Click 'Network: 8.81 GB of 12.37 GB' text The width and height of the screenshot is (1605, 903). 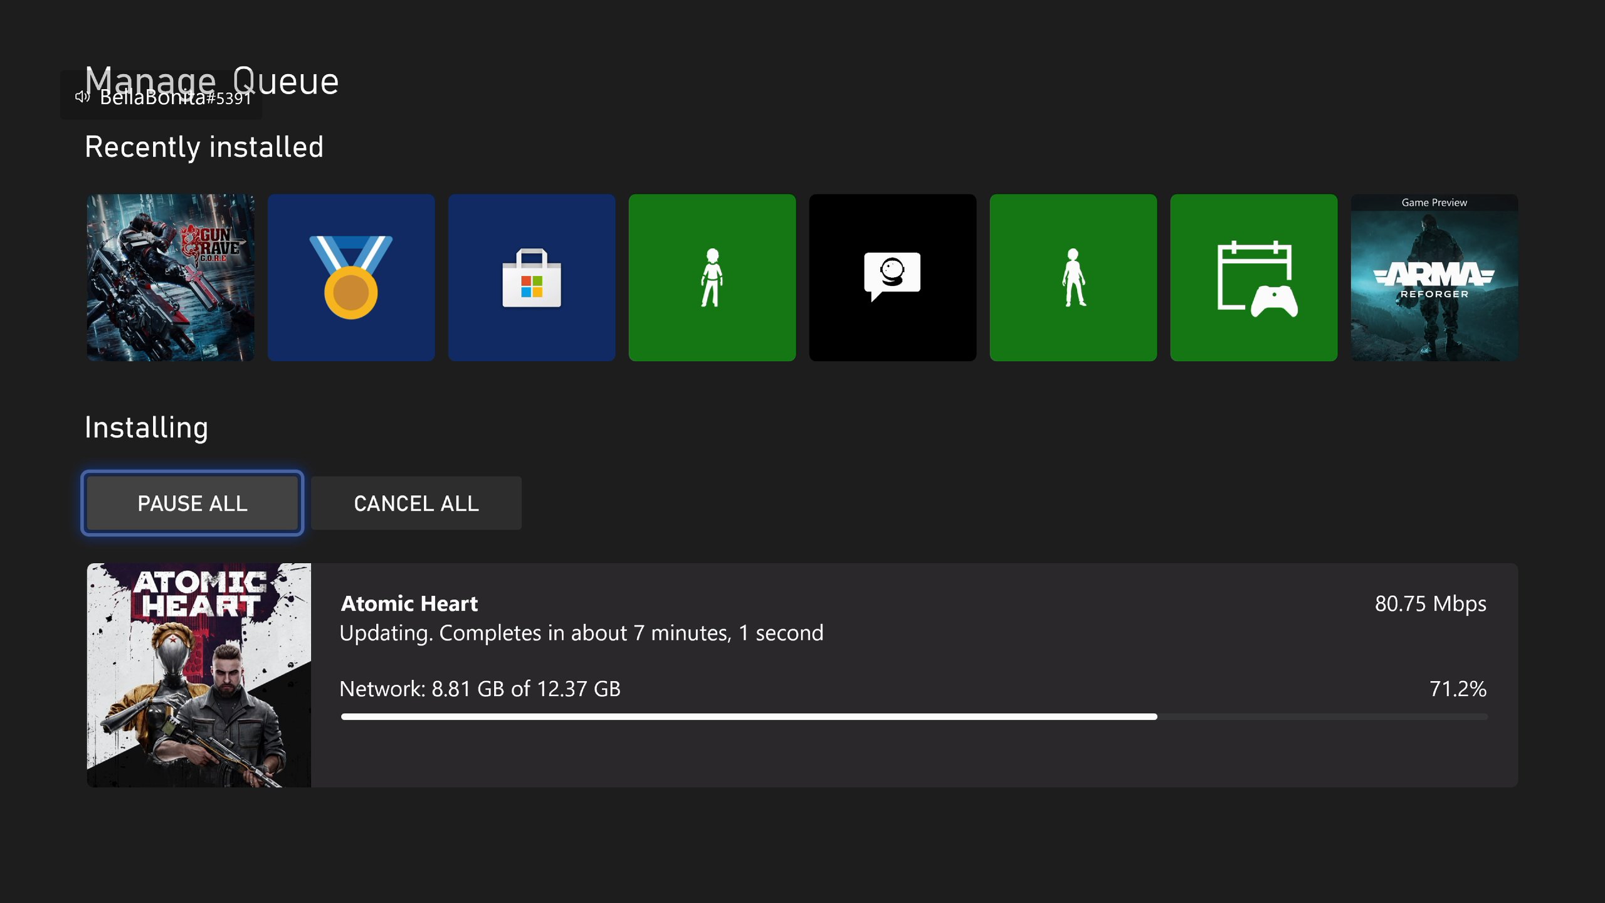point(480,689)
